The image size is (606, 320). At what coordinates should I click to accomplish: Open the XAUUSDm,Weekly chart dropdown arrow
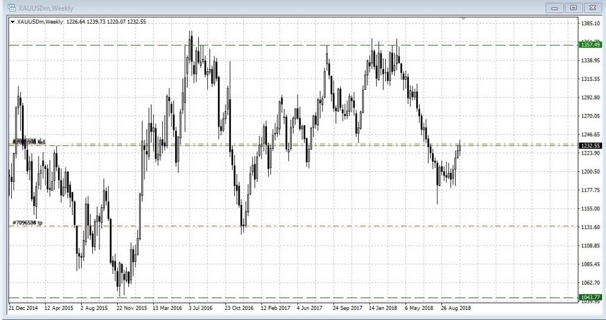[13, 22]
